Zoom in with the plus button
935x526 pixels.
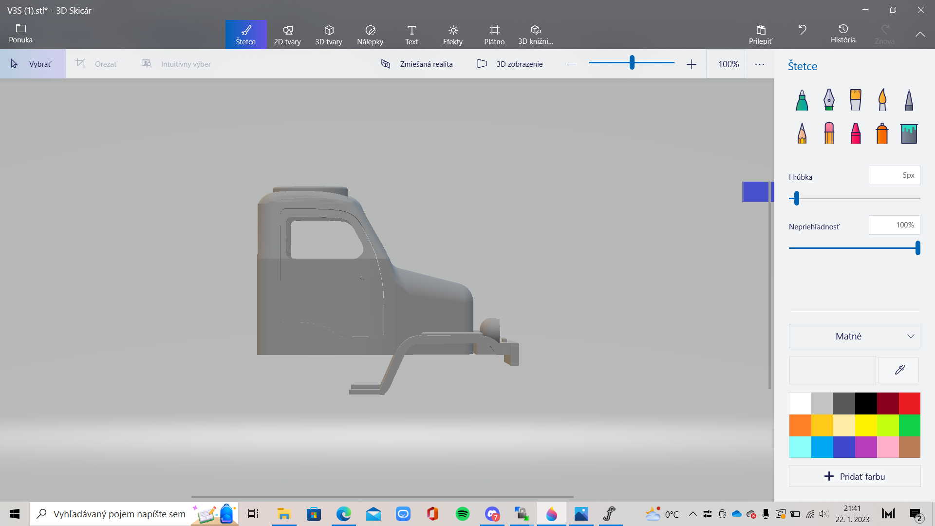click(691, 64)
